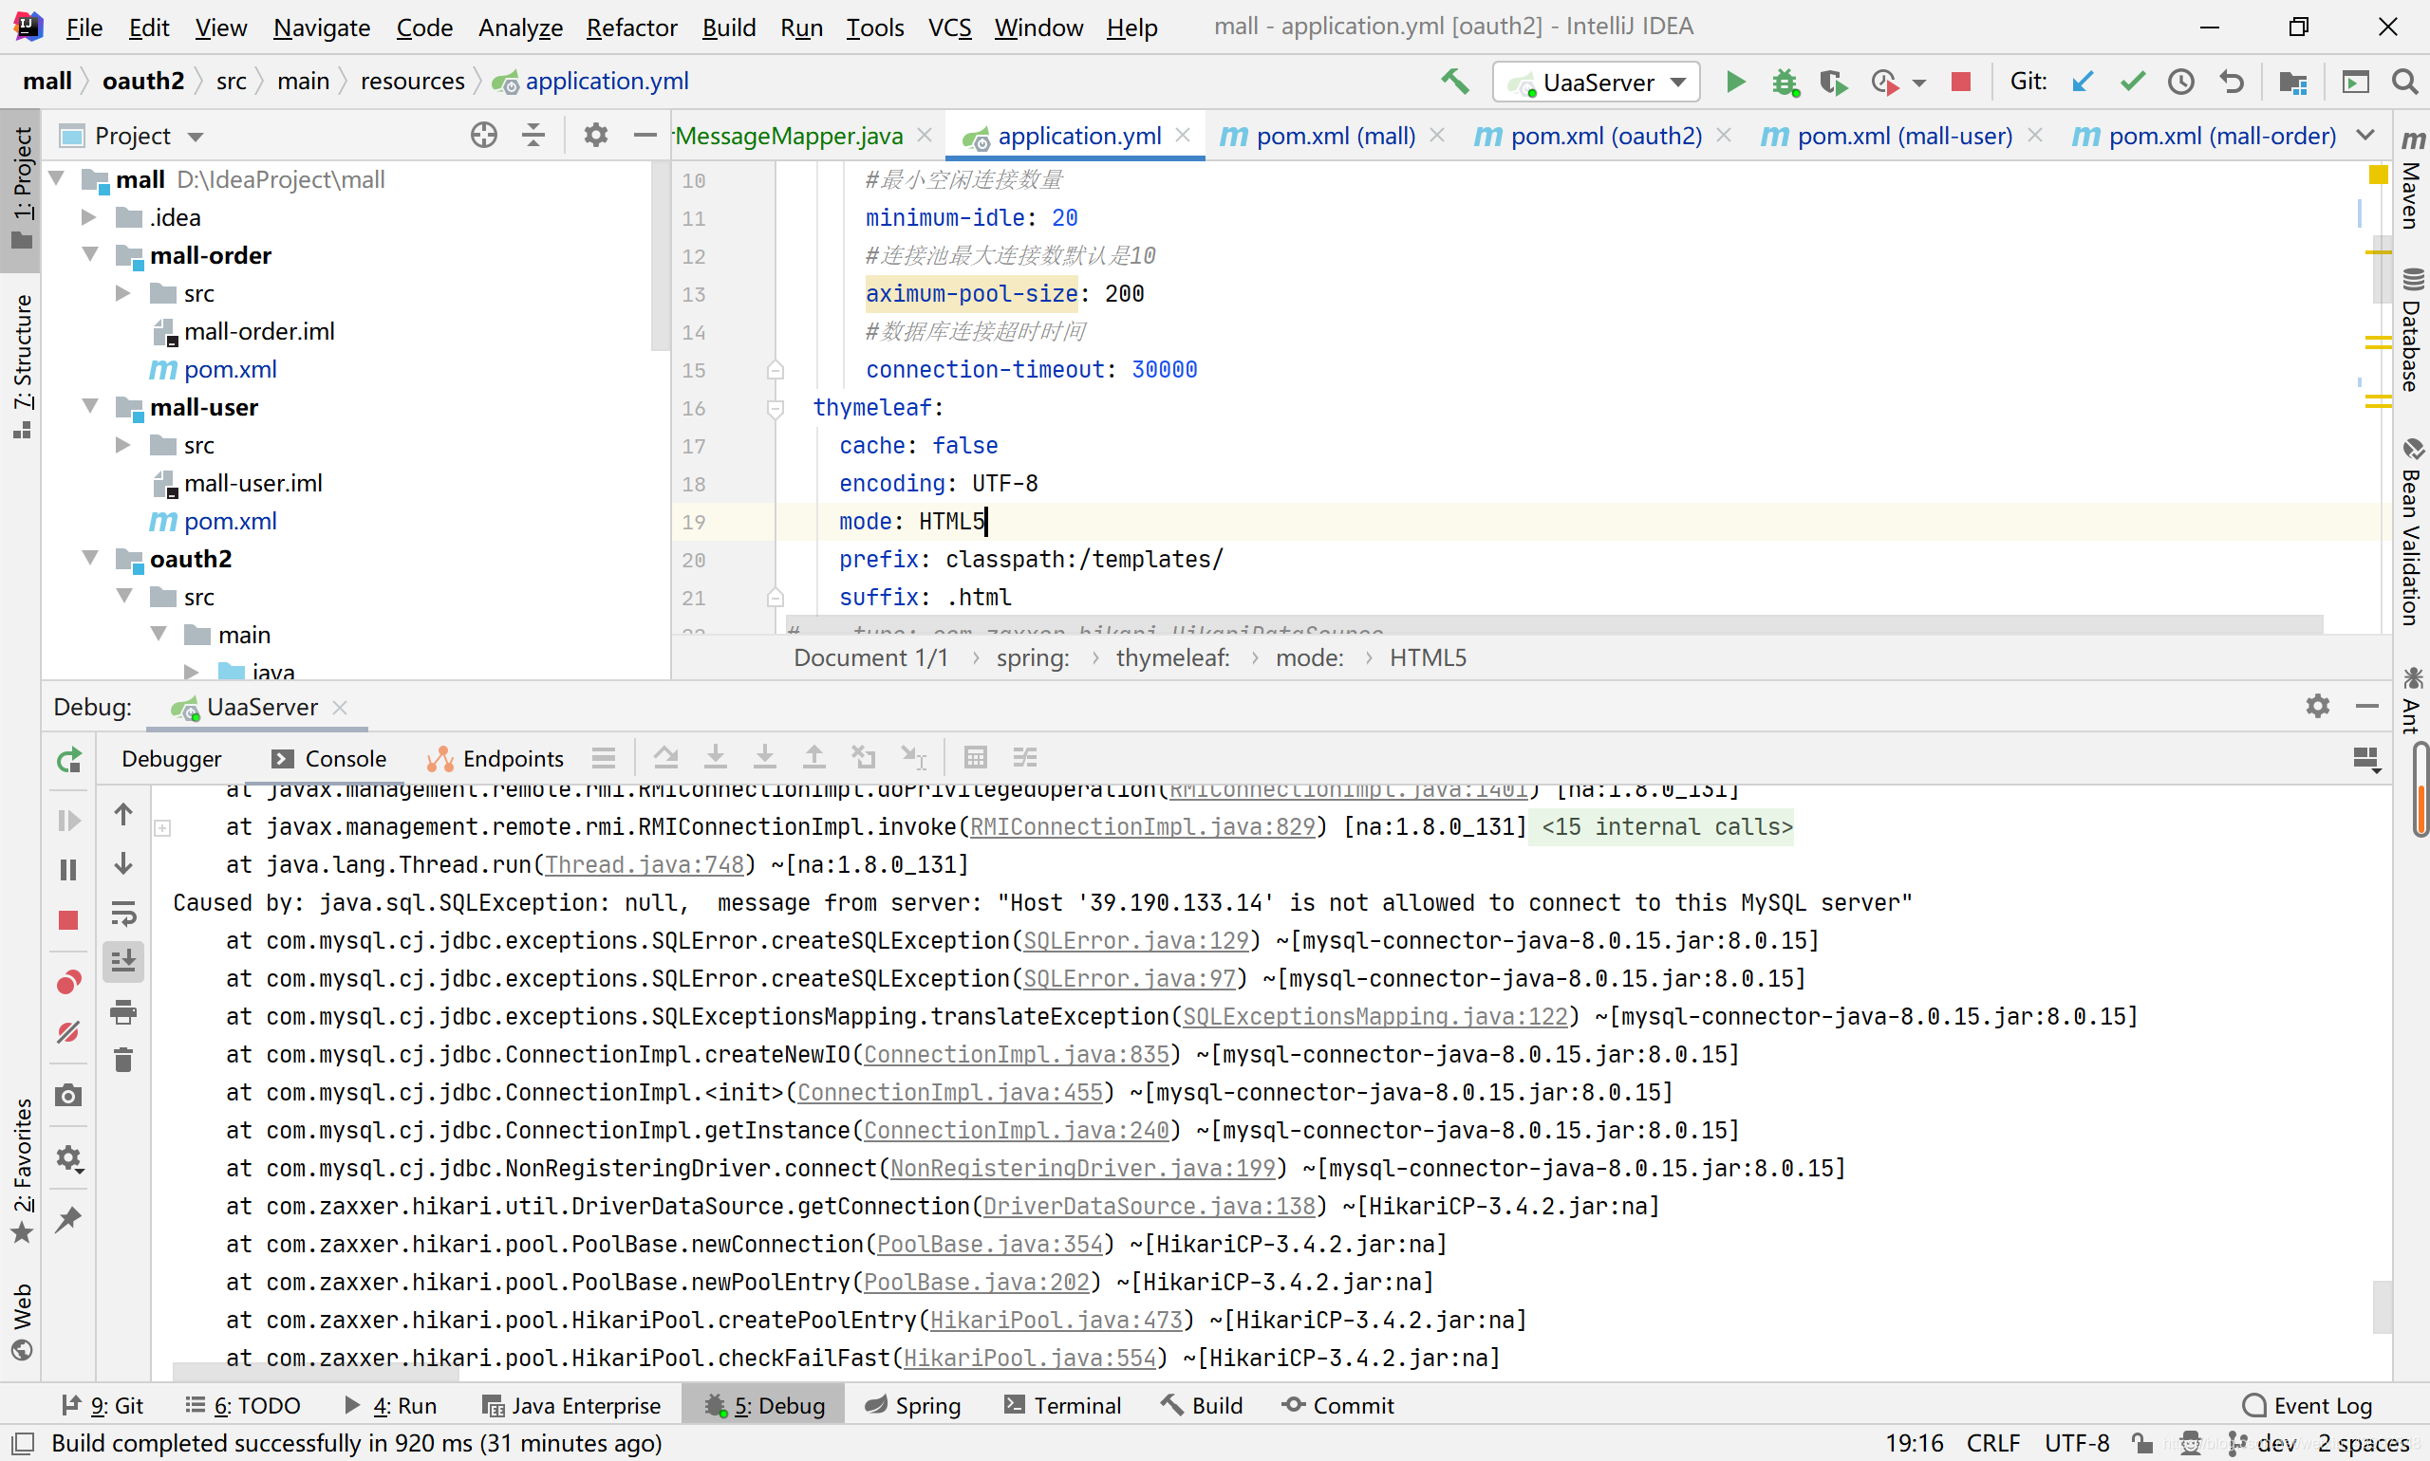
Task: Toggle scroll to end in console
Action: [x=123, y=961]
